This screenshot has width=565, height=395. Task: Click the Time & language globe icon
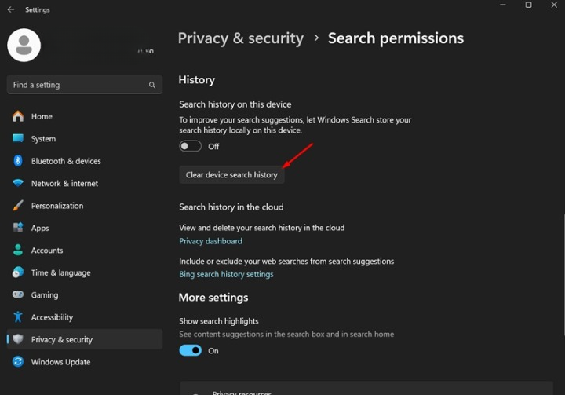click(x=17, y=272)
